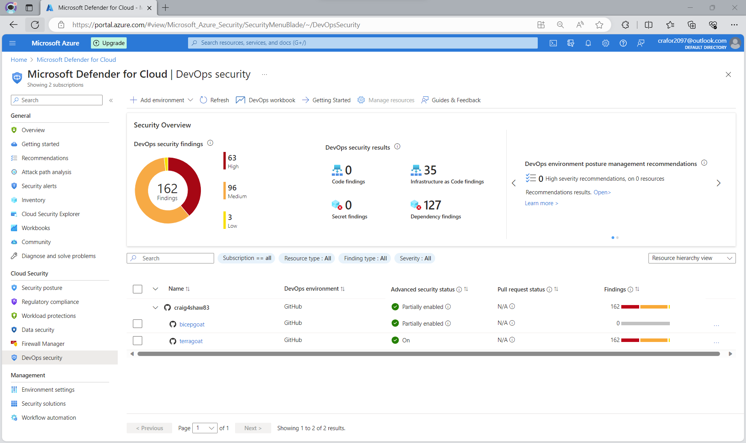The width and height of the screenshot is (746, 443).
Task: Open the Resource hierarchy view dropdown
Action: pyautogui.click(x=692, y=258)
